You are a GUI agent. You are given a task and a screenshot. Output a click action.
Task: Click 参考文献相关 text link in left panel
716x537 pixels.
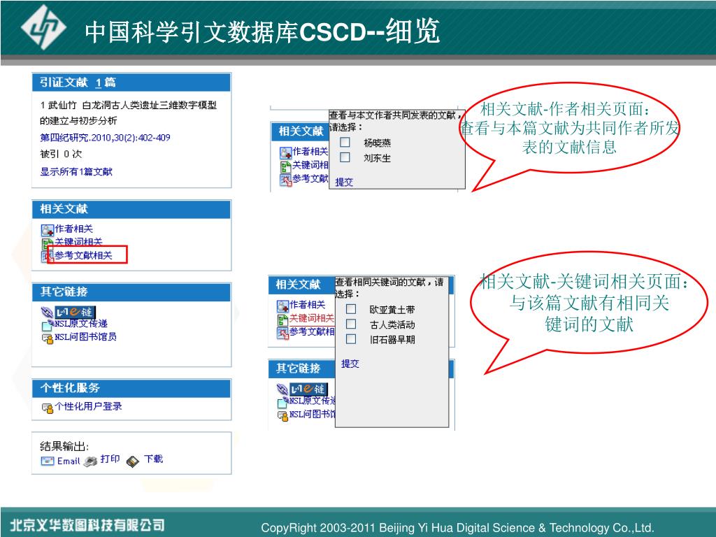pos(84,255)
